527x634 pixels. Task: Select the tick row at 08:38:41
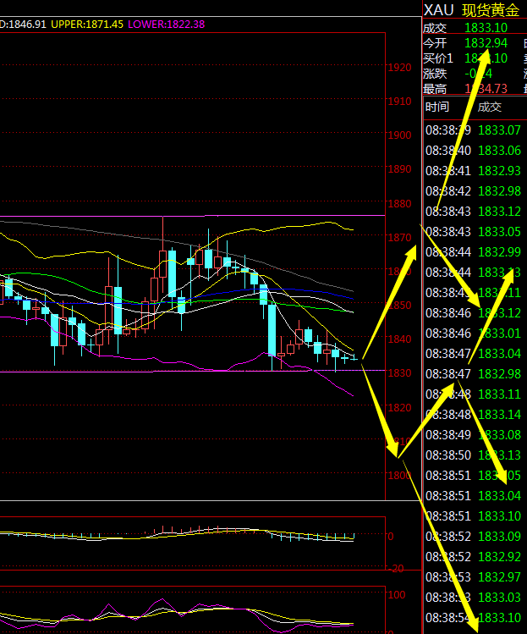(473, 171)
